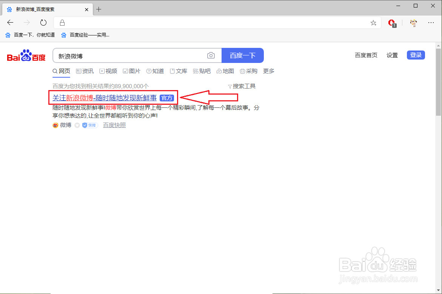Select the 新浪微博_百度搜索 browser tab
This screenshot has height=294, width=442.
point(47,9)
